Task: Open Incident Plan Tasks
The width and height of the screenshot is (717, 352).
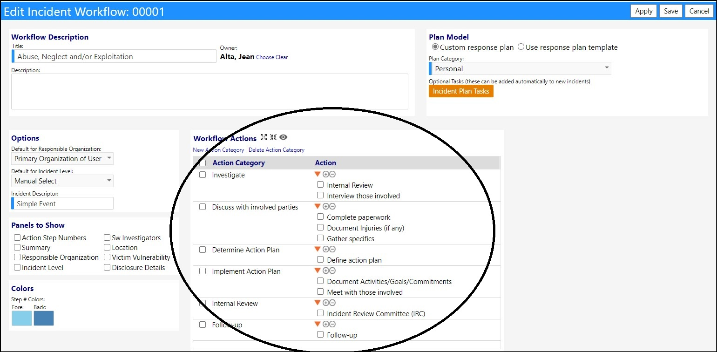Action: click(x=461, y=91)
